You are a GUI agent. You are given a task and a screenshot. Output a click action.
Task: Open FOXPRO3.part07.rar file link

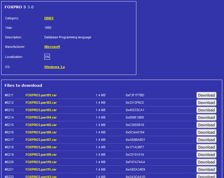coord(41,140)
